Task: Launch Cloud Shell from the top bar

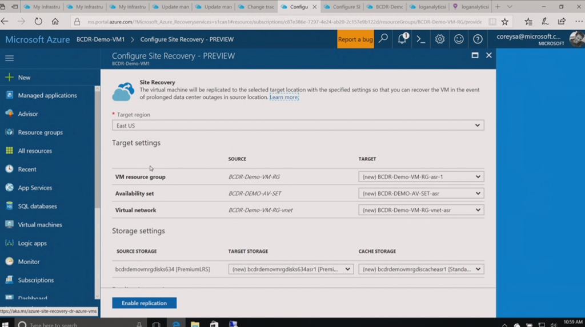Action: tap(421, 39)
